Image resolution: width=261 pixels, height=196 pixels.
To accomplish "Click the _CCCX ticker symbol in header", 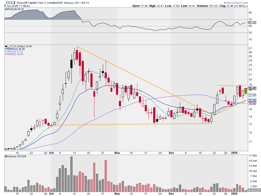I will coord(10,3).
